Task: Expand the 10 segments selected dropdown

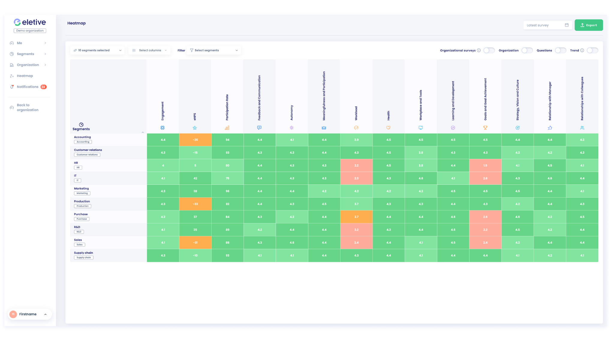Action: pos(97,50)
